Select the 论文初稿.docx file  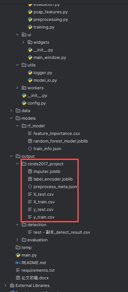(x=35, y=278)
